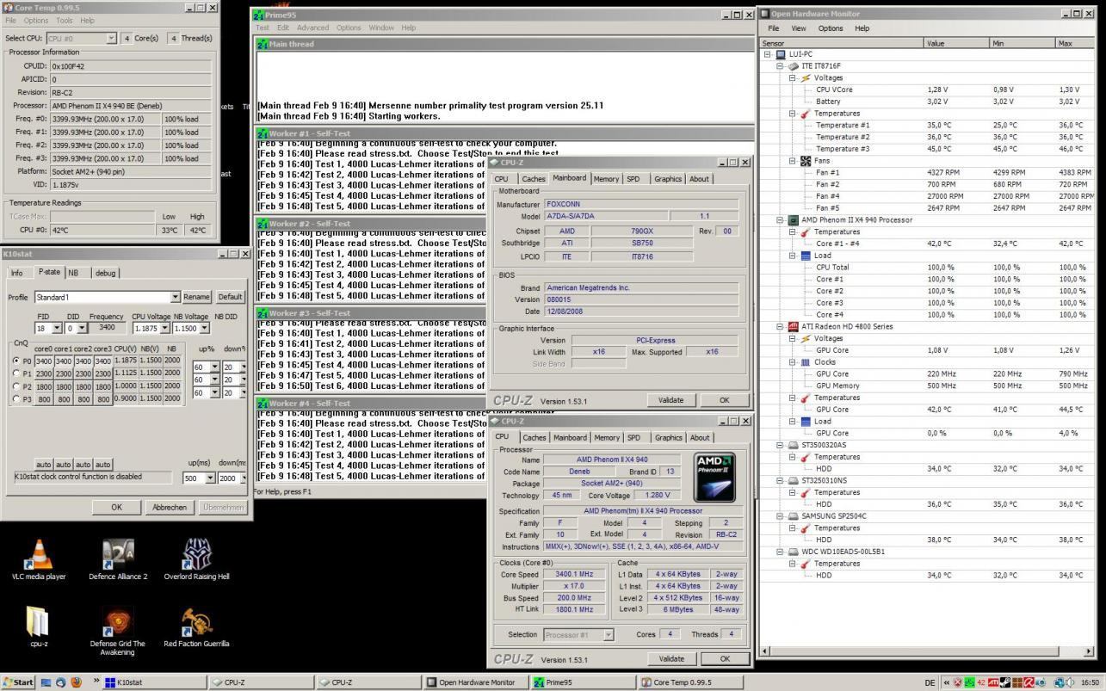The width and height of the screenshot is (1106, 691).
Task: Collapse the AMD Phenom II X4 940 Processor node
Action: pyautogui.click(x=780, y=220)
